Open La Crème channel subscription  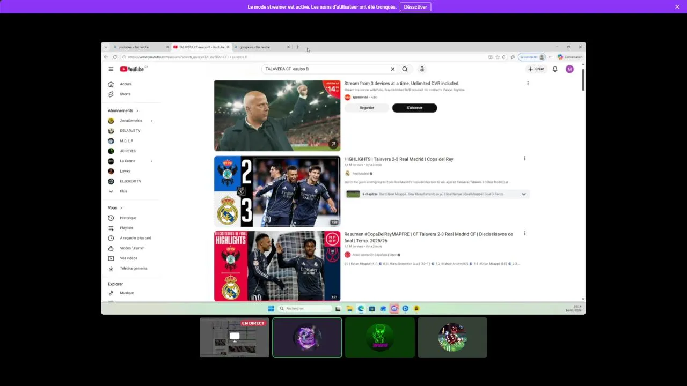[x=128, y=161]
